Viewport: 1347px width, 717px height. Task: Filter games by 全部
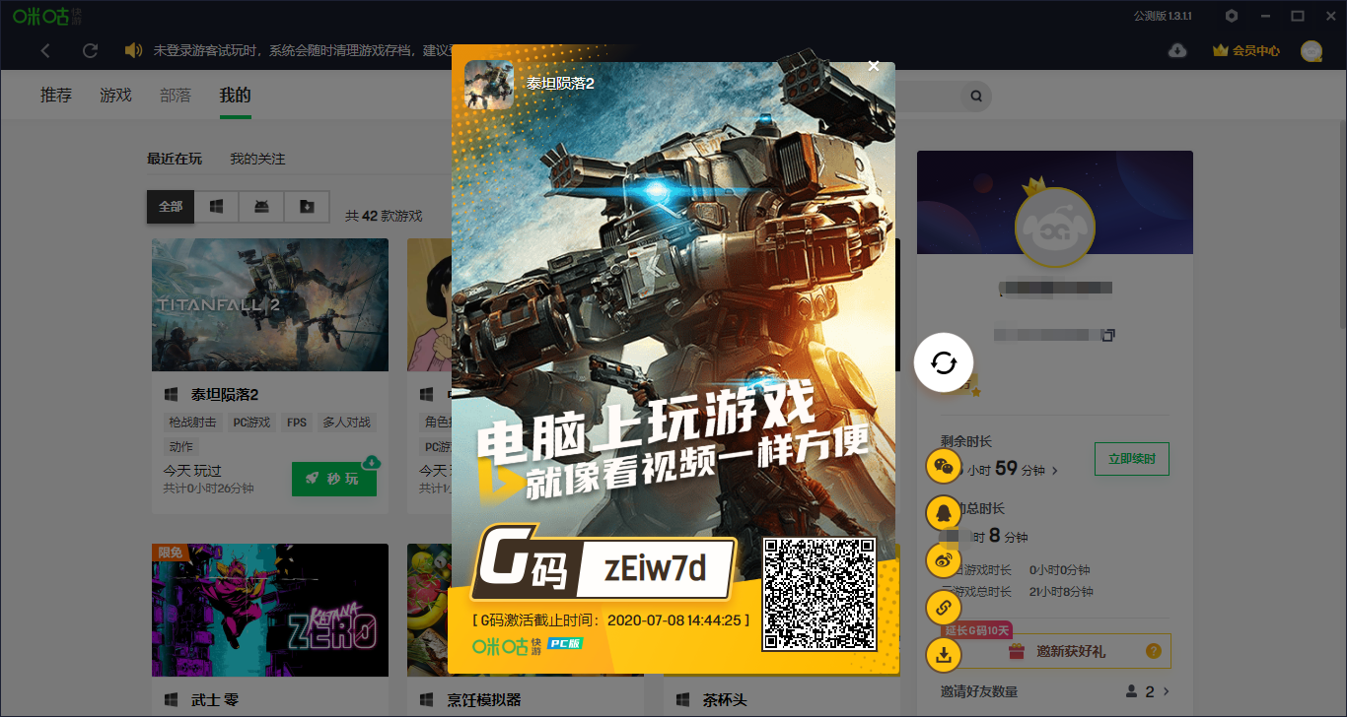pos(171,207)
